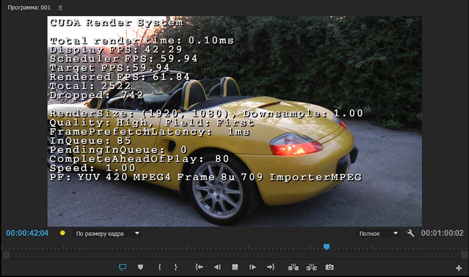Click the video preview of the yellow car
The width and height of the screenshot is (469, 277).
coord(235,121)
